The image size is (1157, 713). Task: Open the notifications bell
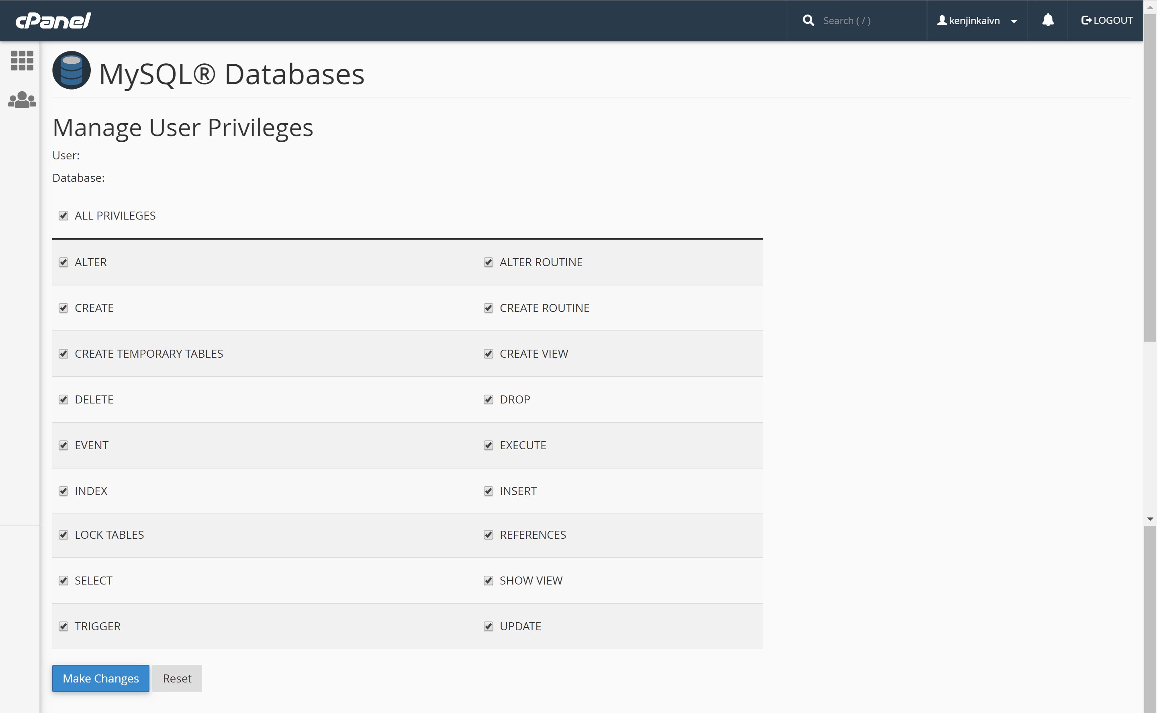coord(1048,20)
